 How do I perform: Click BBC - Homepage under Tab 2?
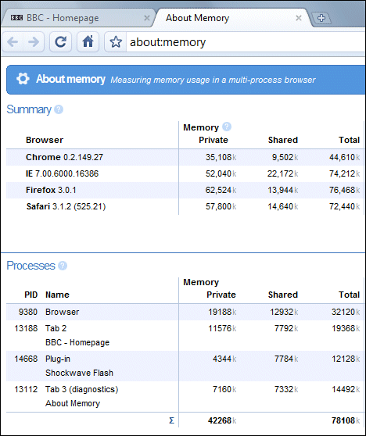pos(77,342)
